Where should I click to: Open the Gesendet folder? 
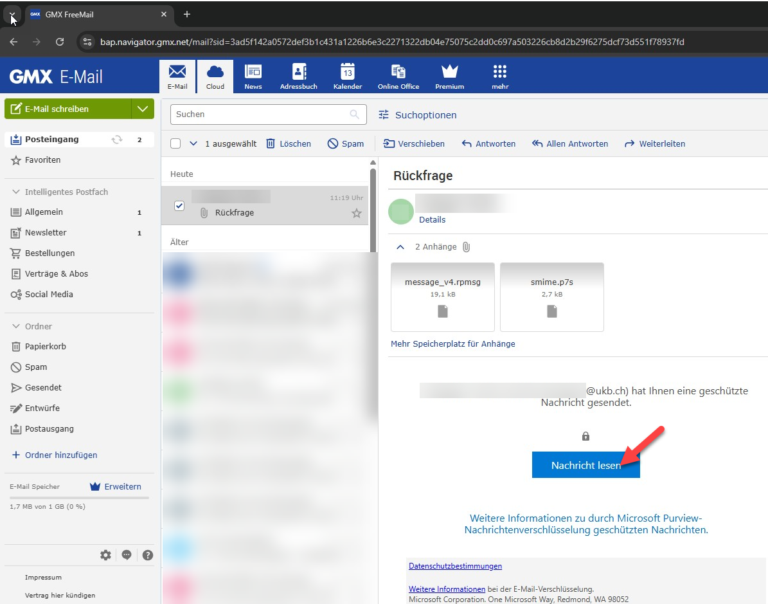(x=79, y=388)
